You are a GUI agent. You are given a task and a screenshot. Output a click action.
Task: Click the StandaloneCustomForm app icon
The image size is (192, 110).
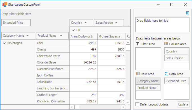(x=5, y=5)
